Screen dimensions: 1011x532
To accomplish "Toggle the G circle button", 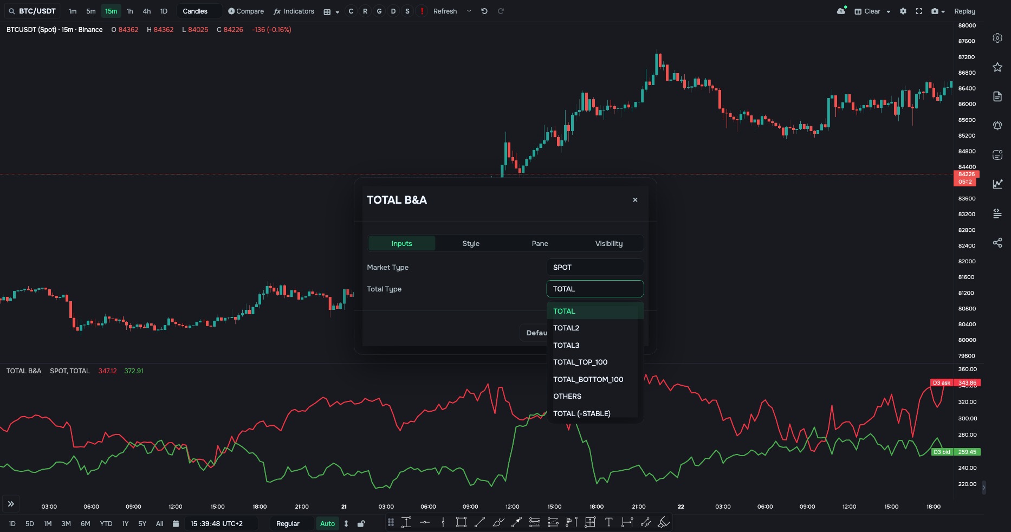I will click(x=379, y=11).
